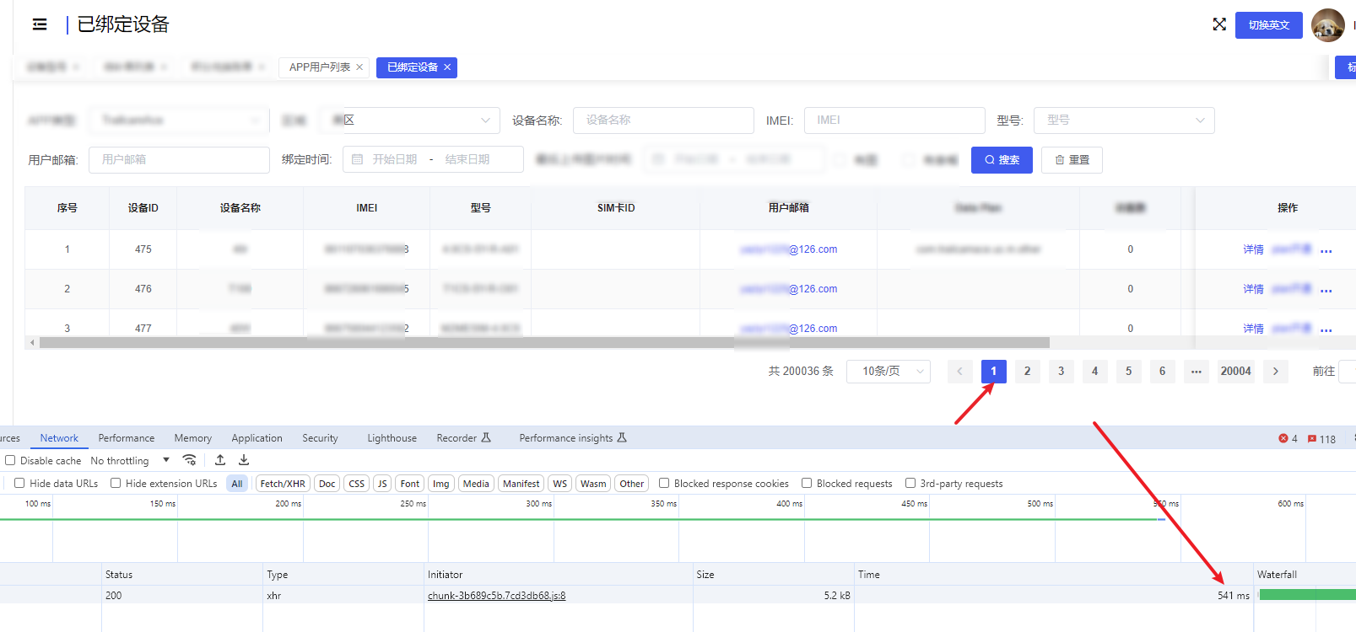Click the import HAR upload icon
This screenshot has height=632, width=1356.
pyautogui.click(x=220, y=460)
